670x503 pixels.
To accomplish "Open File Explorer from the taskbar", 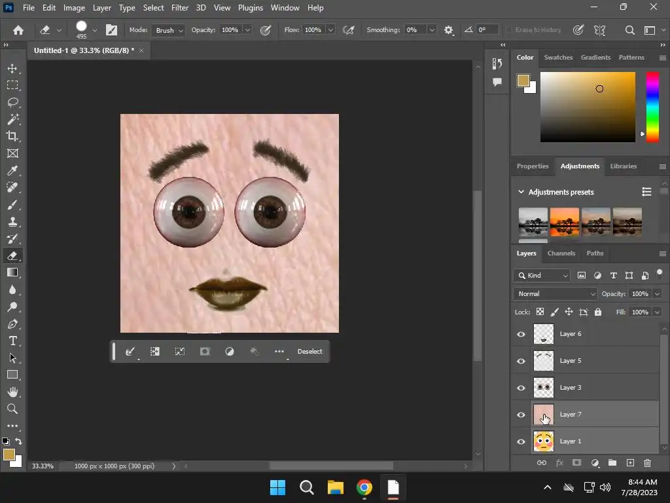I will point(335,487).
